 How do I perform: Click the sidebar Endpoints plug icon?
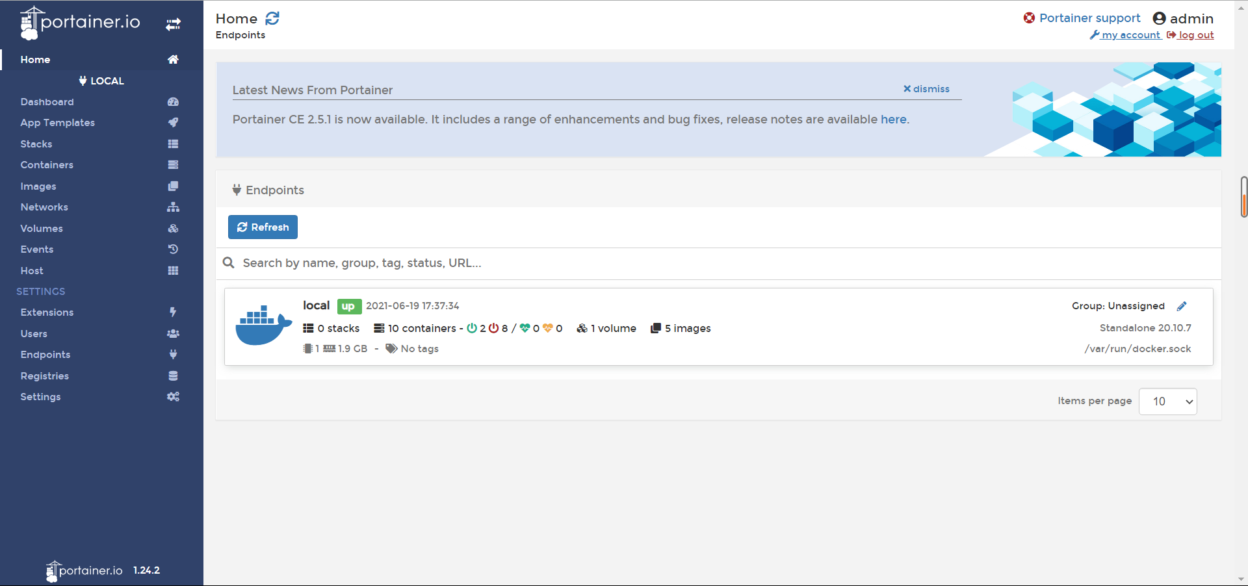[173, 355]
